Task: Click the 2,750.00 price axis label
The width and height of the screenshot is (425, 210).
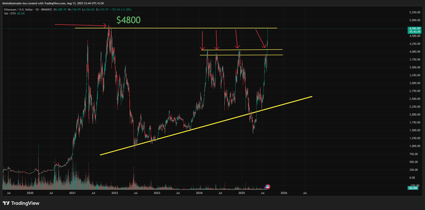Action: (x=415, y=91)
